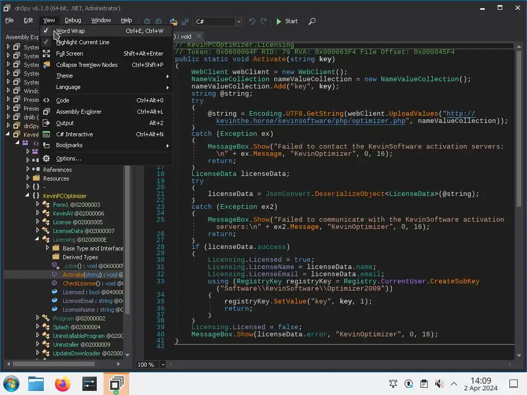This screenshot has width=527, height=395.
Task: Select Collapse TreeView Nodes entry
Action: (106, 65)
